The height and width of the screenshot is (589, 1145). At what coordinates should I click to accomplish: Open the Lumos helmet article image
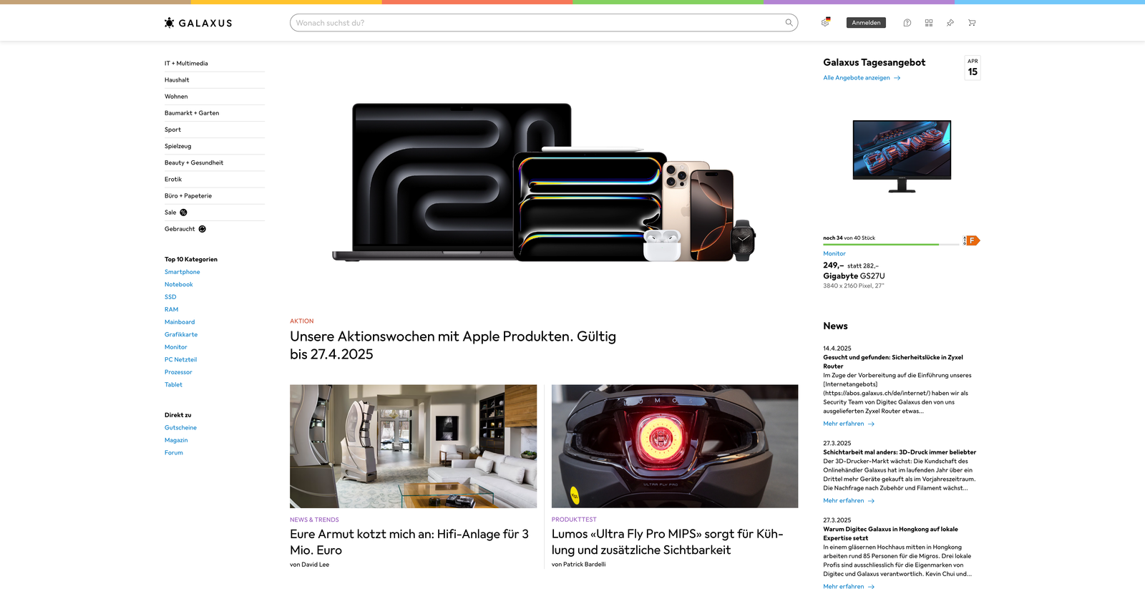pos(675,447)
